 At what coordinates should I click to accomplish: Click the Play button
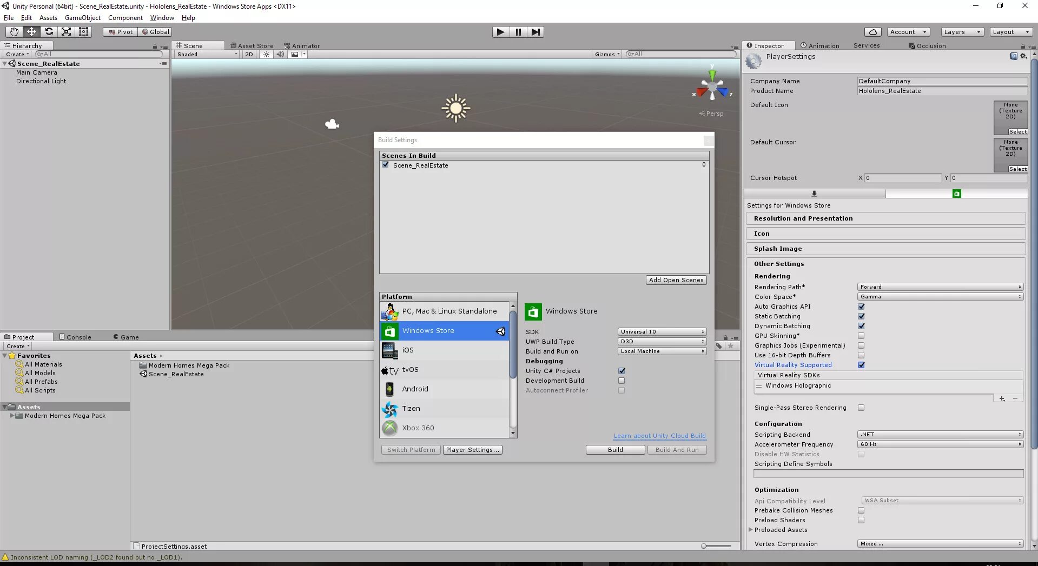click(x=501, y=32)
